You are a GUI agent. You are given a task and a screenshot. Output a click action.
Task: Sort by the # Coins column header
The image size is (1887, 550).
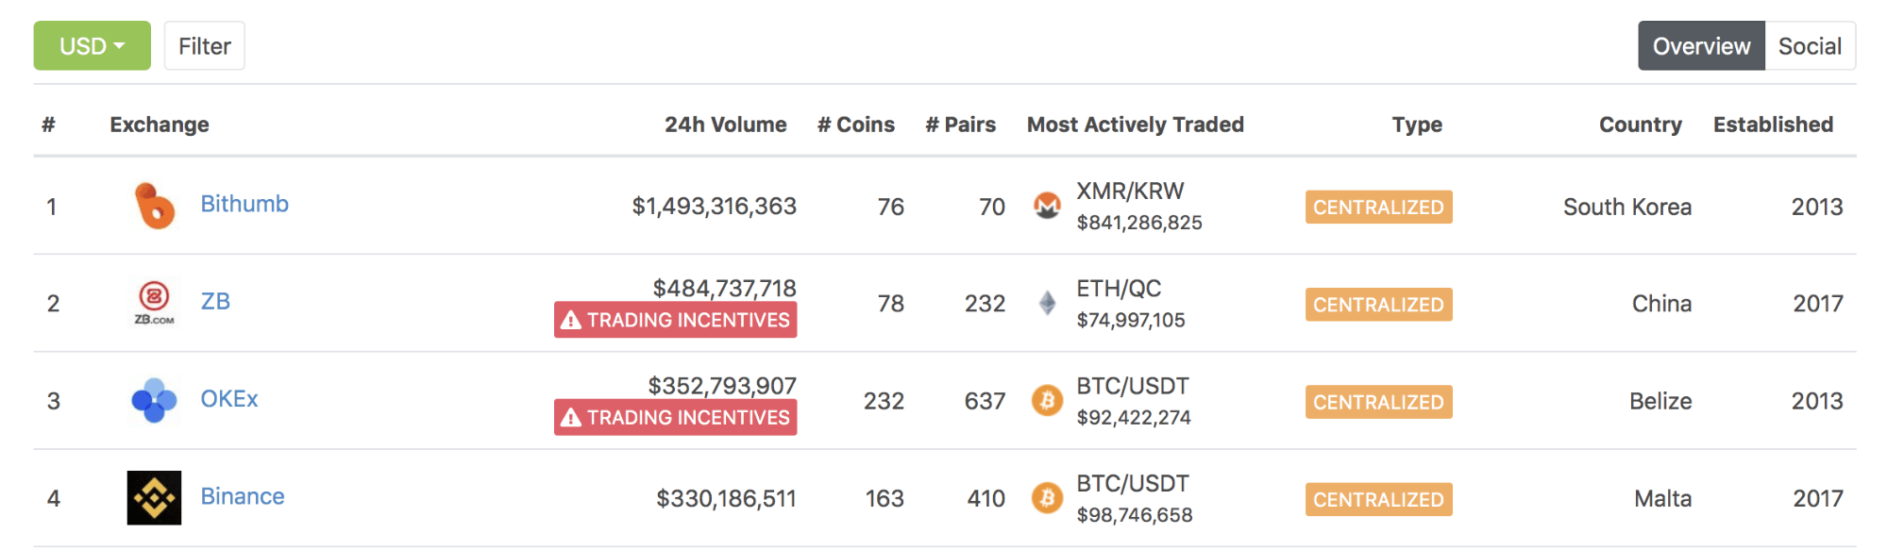click(x=856, y=125)
